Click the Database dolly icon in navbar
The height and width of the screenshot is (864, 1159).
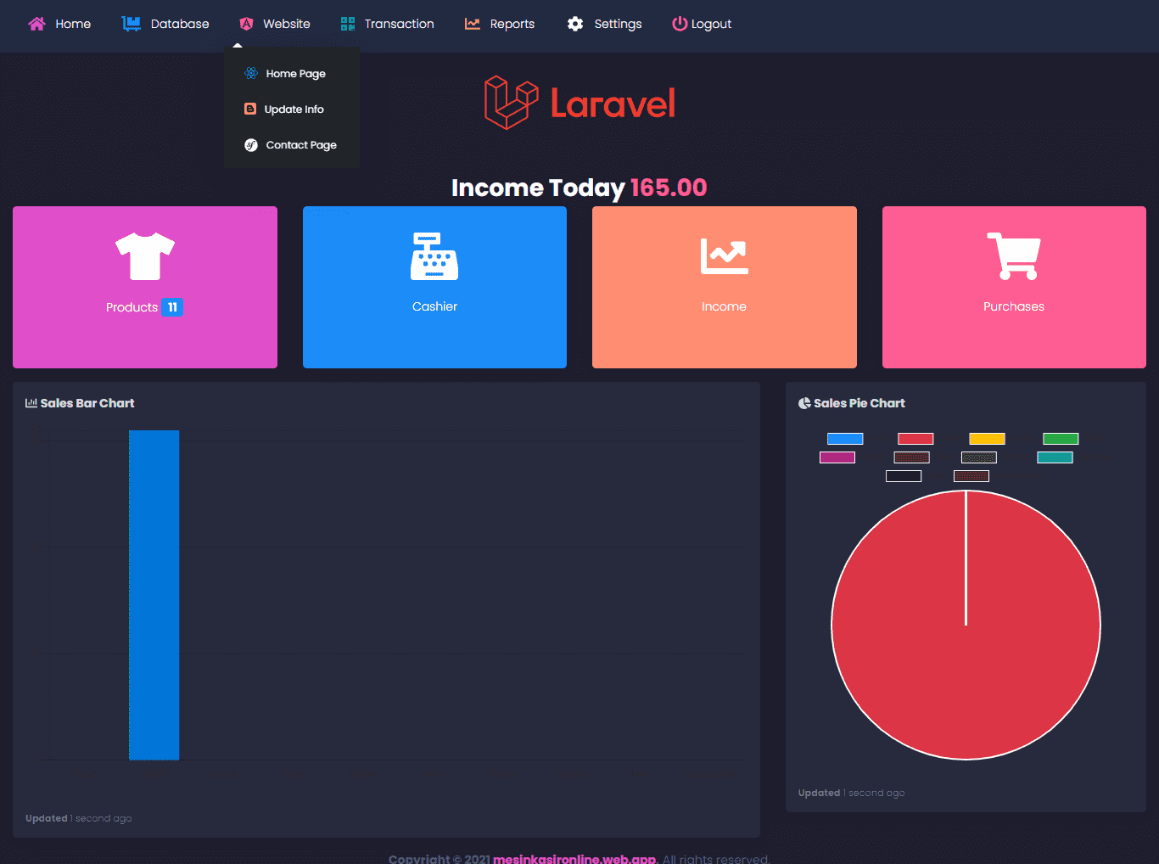pyautogui.click(x=131, y=24)
